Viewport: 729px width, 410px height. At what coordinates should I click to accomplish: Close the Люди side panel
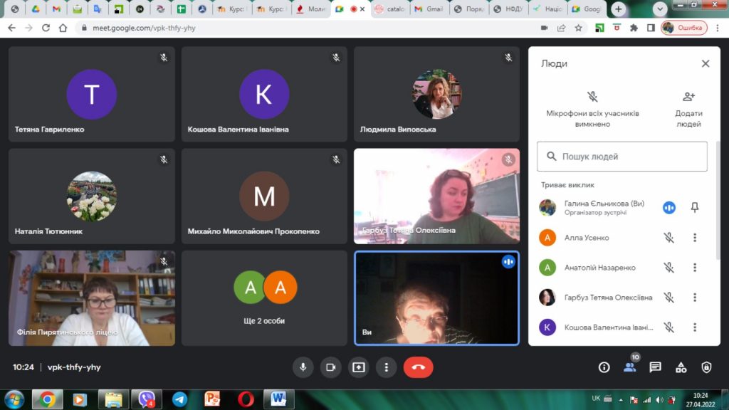tap(706, 63)
